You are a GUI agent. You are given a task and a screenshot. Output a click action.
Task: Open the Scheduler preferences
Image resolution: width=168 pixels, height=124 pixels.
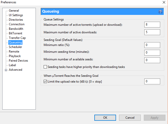click(15, 47)
